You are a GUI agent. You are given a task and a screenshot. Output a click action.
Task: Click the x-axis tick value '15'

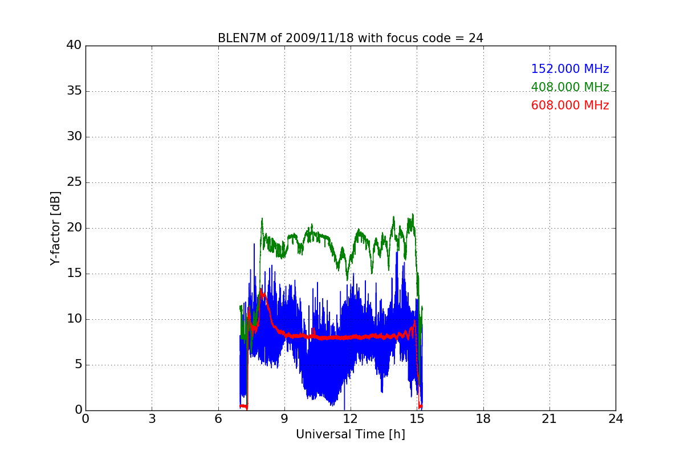click(x=417, y=419)
